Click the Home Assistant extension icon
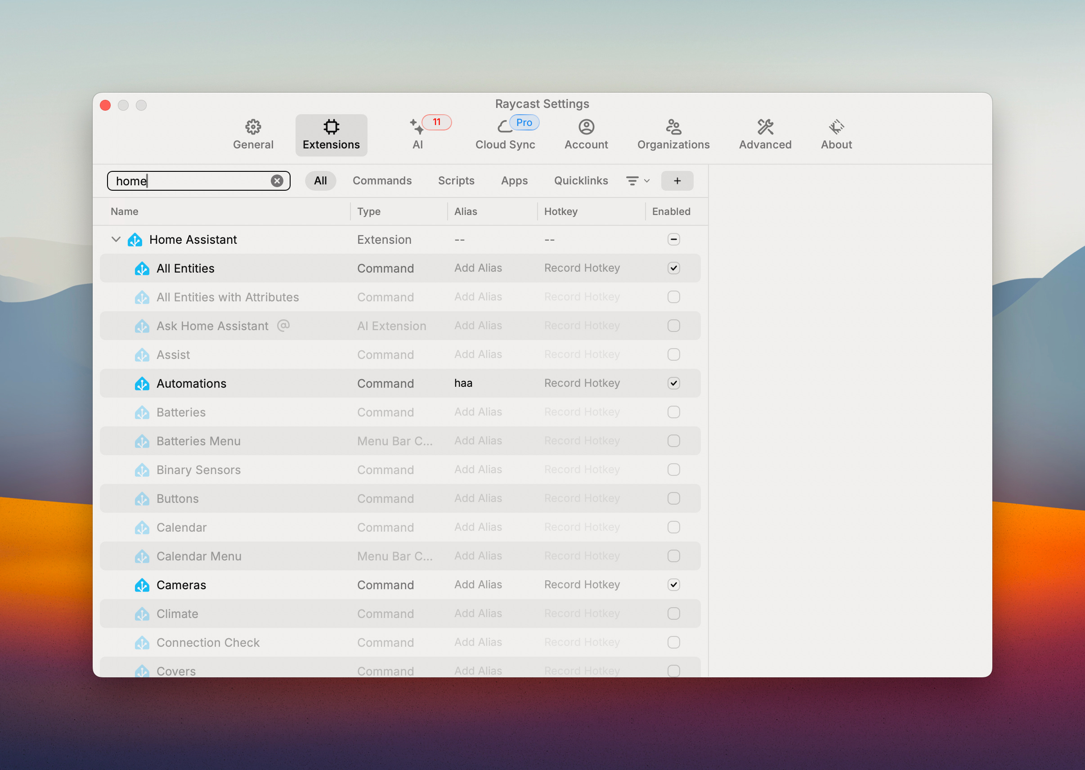Screen dimensions: 1085x770 (135, 240)
